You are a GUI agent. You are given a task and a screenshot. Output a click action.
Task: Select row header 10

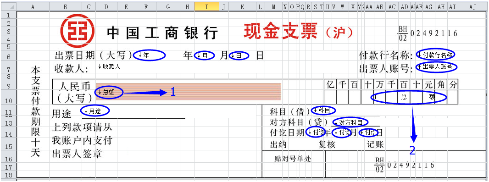(8, 101)
